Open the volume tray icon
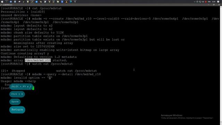 coord(203,2)
